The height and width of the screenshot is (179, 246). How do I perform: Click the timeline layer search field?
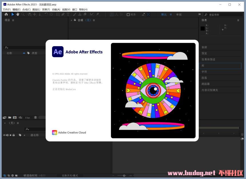click(x=35, y=129)
